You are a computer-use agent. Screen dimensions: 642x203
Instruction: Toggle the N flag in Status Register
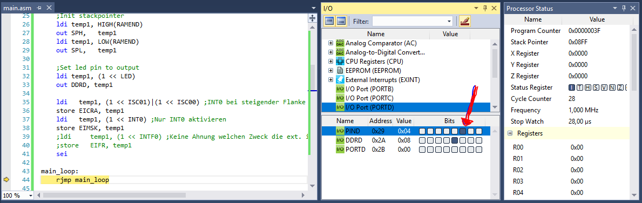click(612, 87)
